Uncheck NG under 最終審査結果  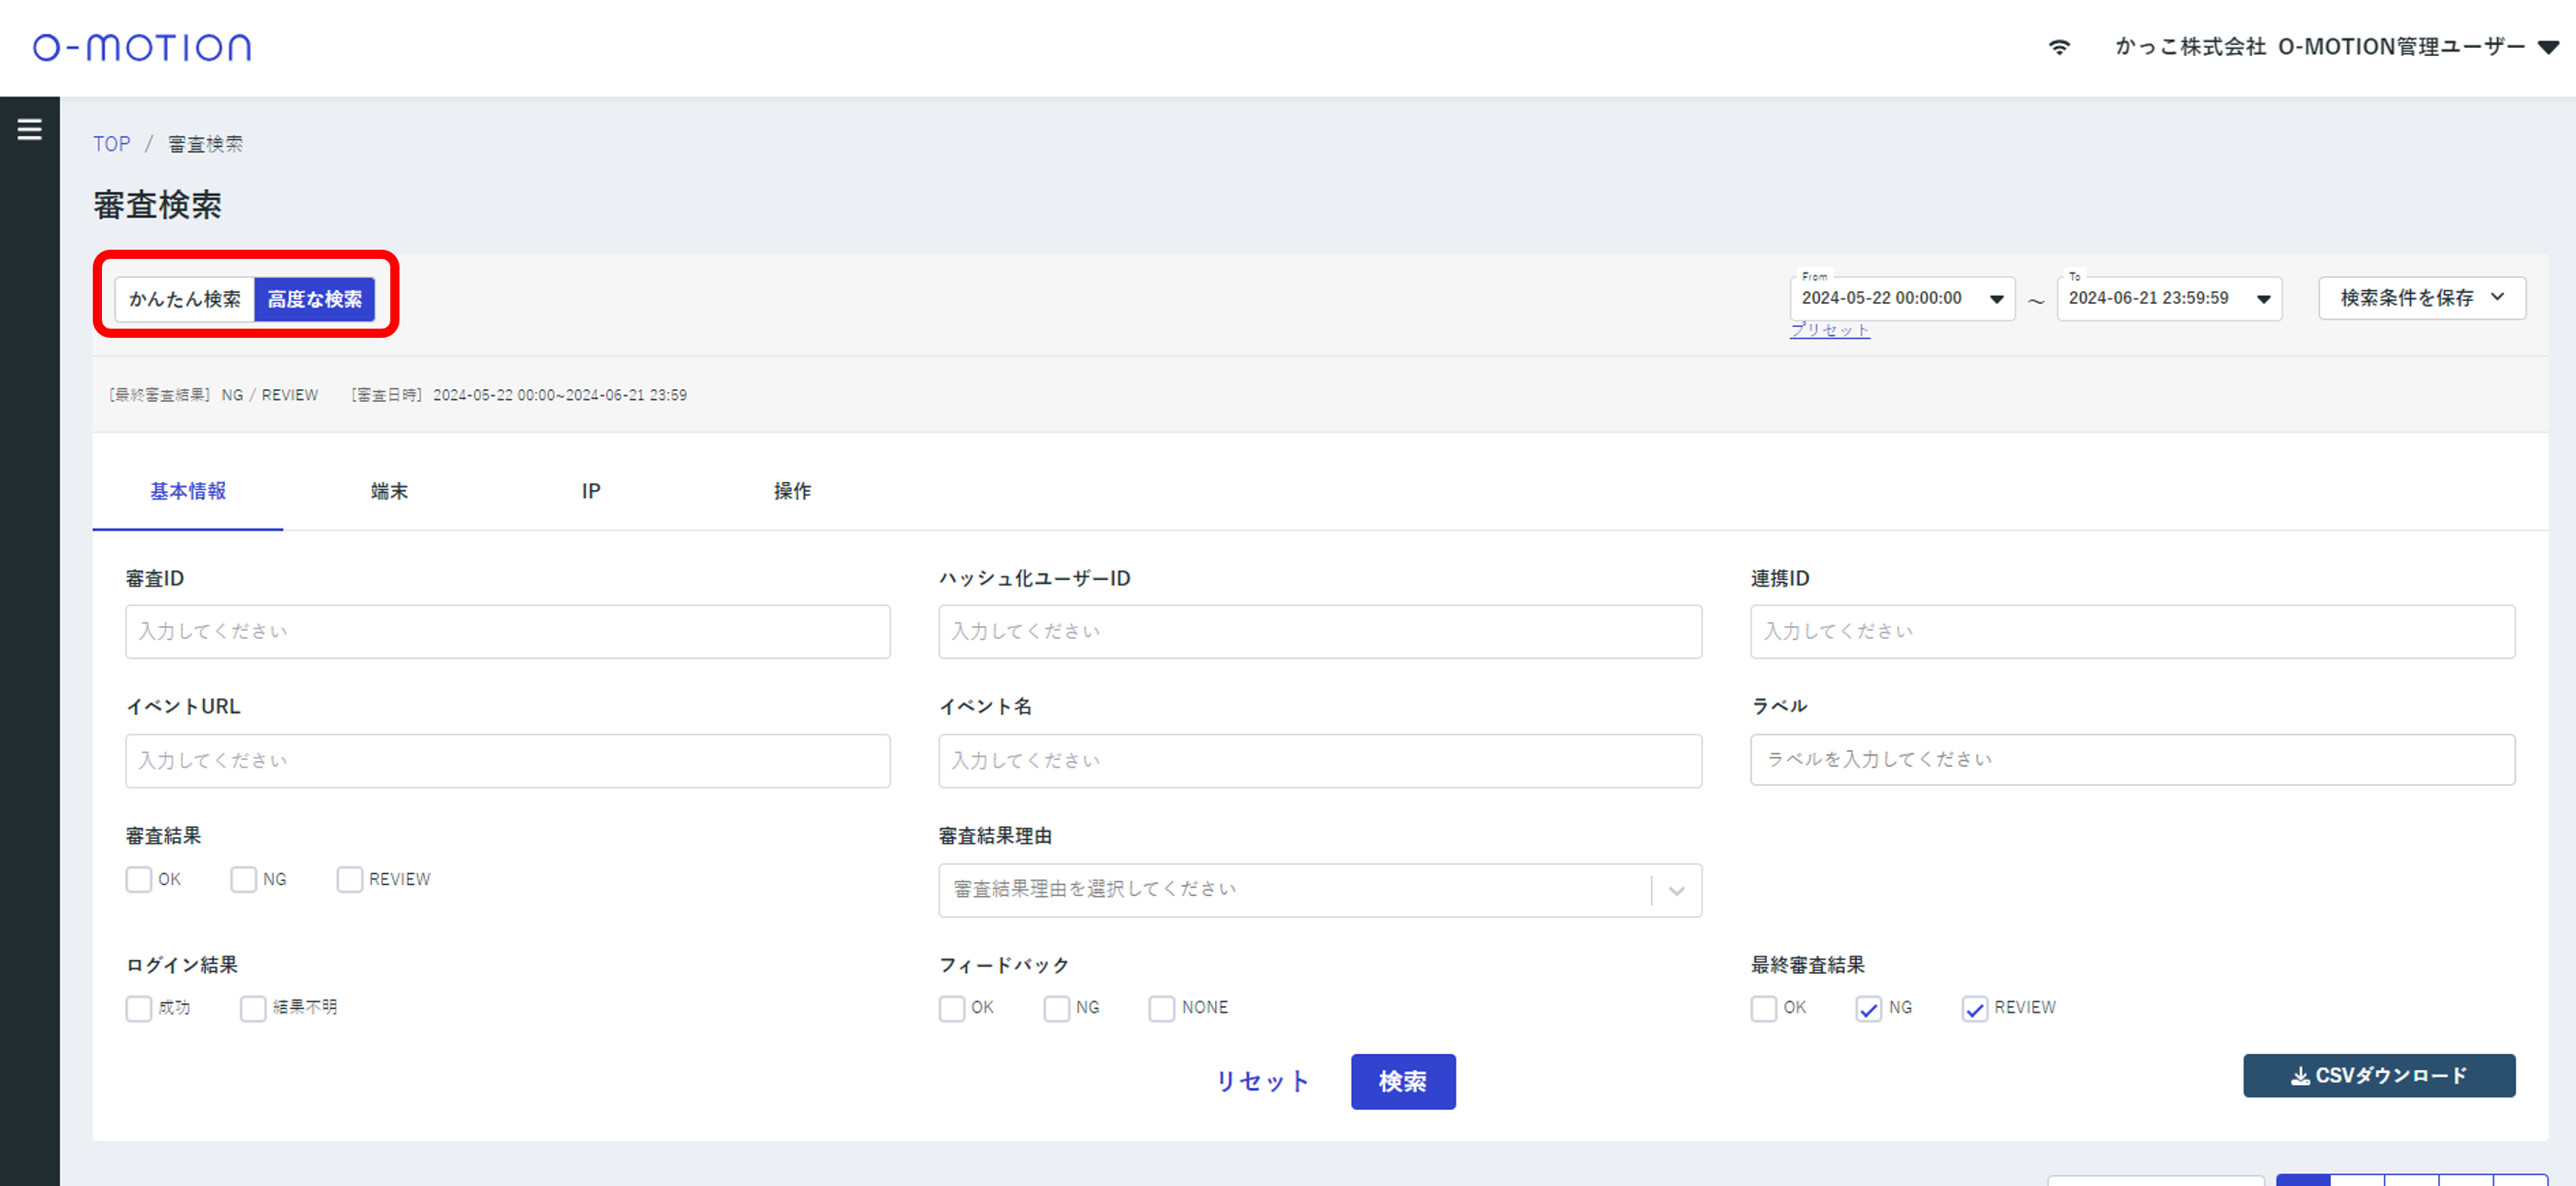coord(1868,1008)
